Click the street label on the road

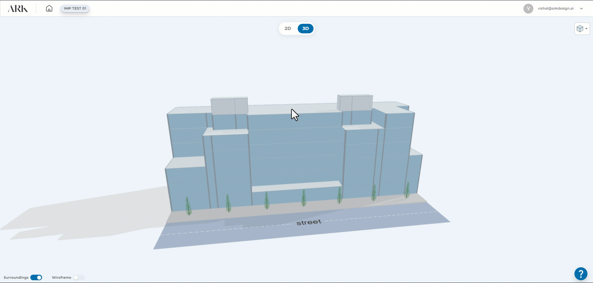pyautogui.click(x=309, y=222)
